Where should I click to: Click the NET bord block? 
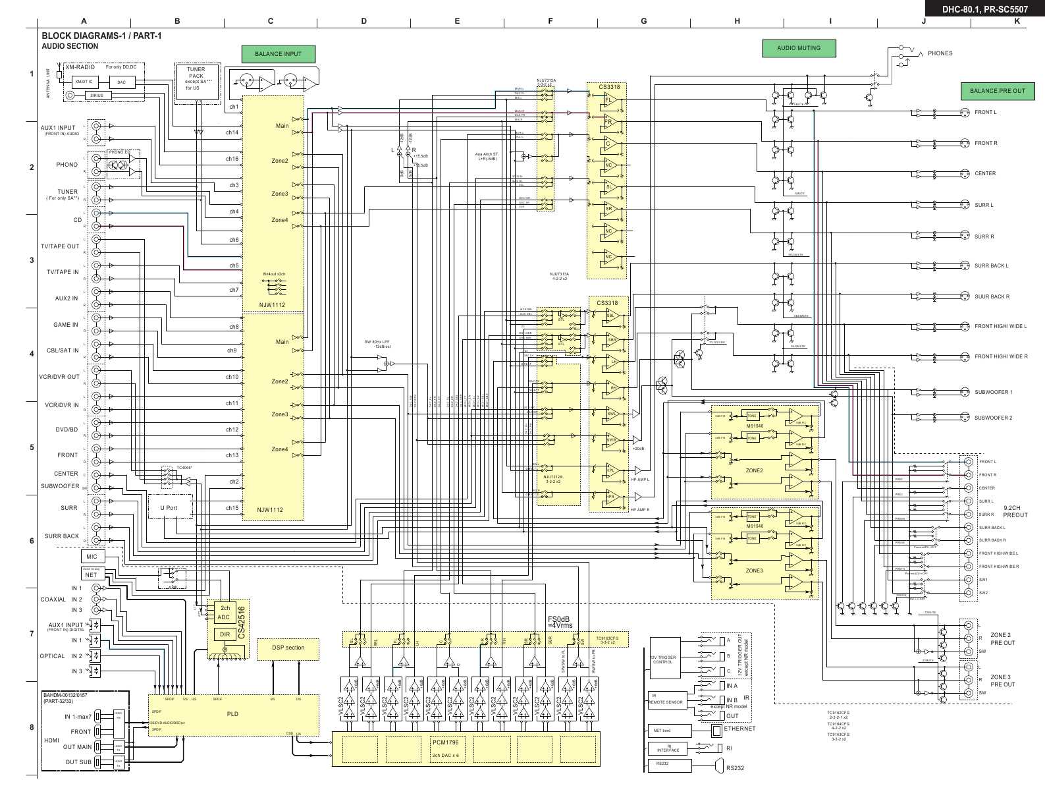[669, 731]
